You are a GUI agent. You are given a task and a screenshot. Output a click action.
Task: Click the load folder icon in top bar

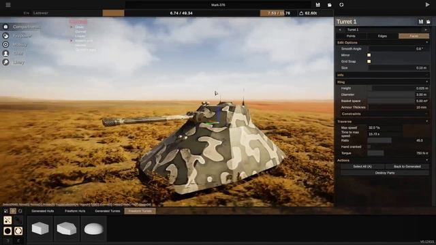tap(330, 5)
